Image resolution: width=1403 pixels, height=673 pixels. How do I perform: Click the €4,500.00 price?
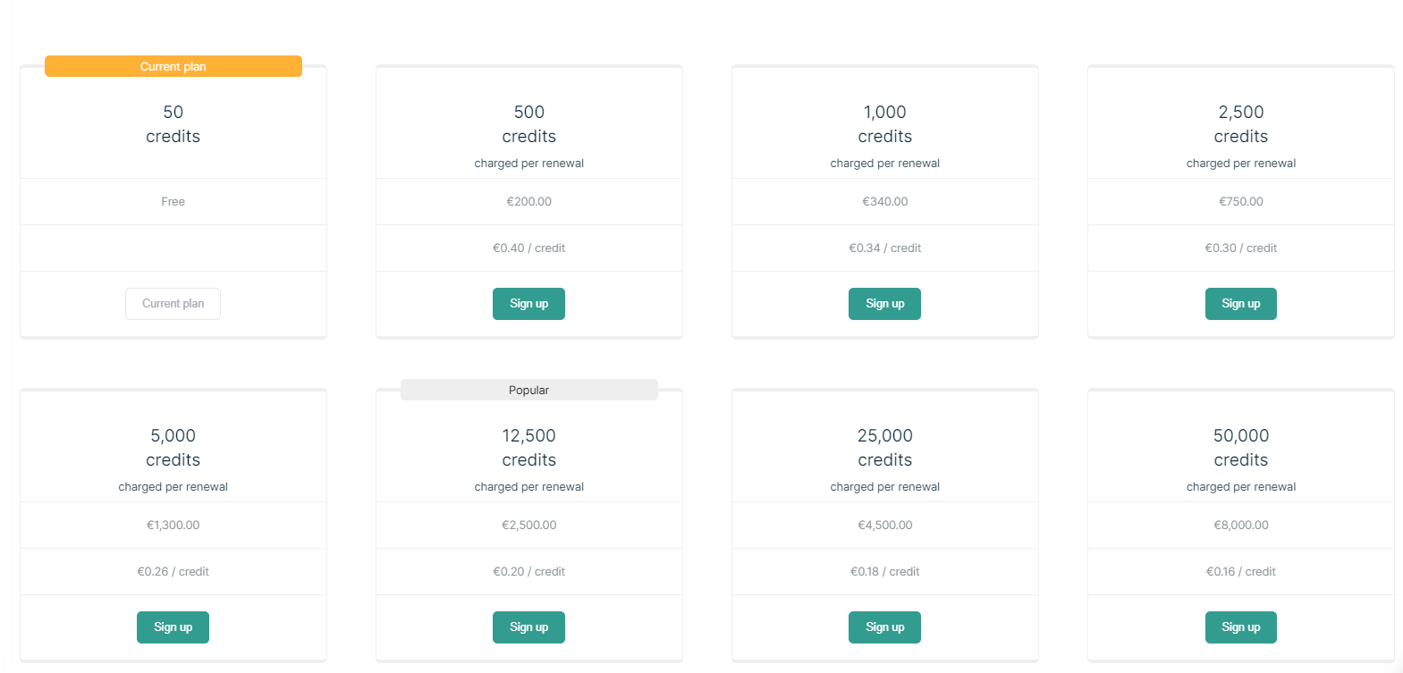coord(885,526)
